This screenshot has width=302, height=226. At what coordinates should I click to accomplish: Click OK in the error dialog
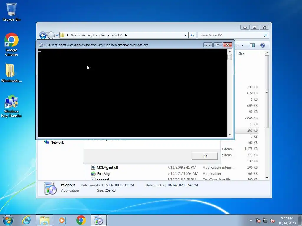coord(205,156)
